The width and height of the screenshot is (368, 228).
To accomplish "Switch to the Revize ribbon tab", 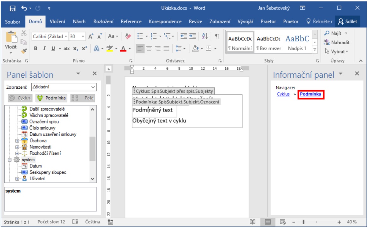I will coord(195,21).
